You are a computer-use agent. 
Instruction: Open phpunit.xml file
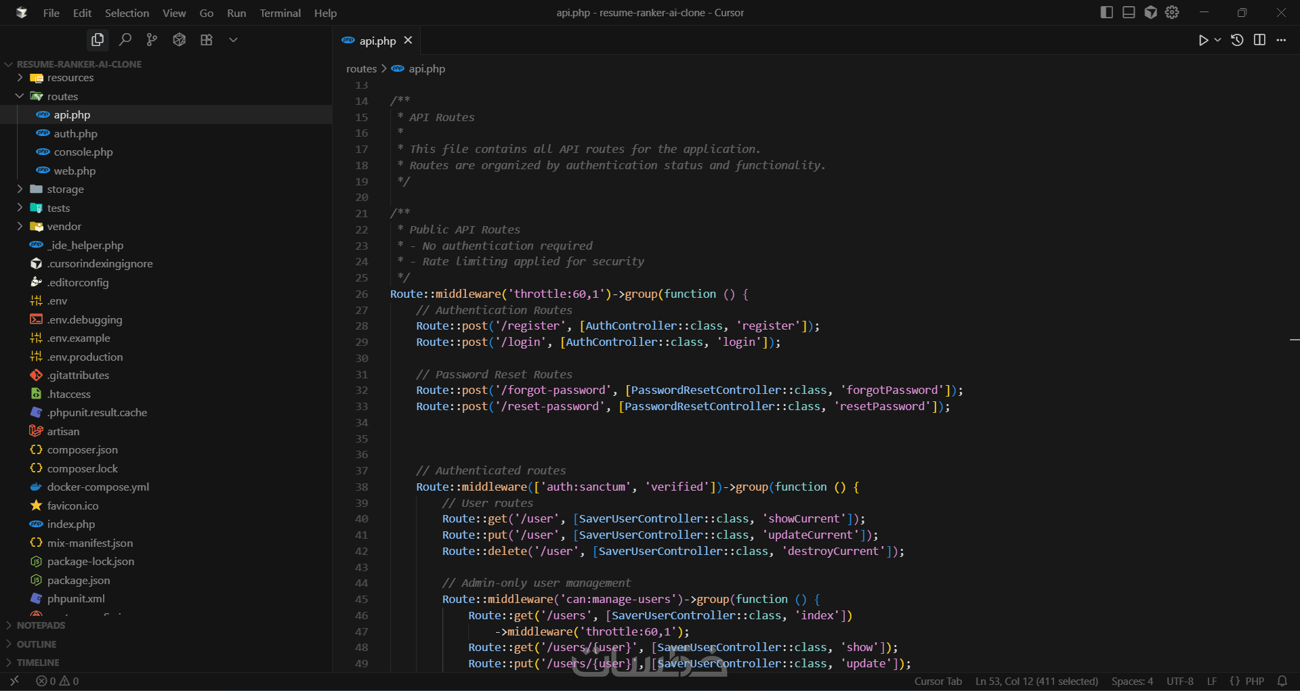76,599
